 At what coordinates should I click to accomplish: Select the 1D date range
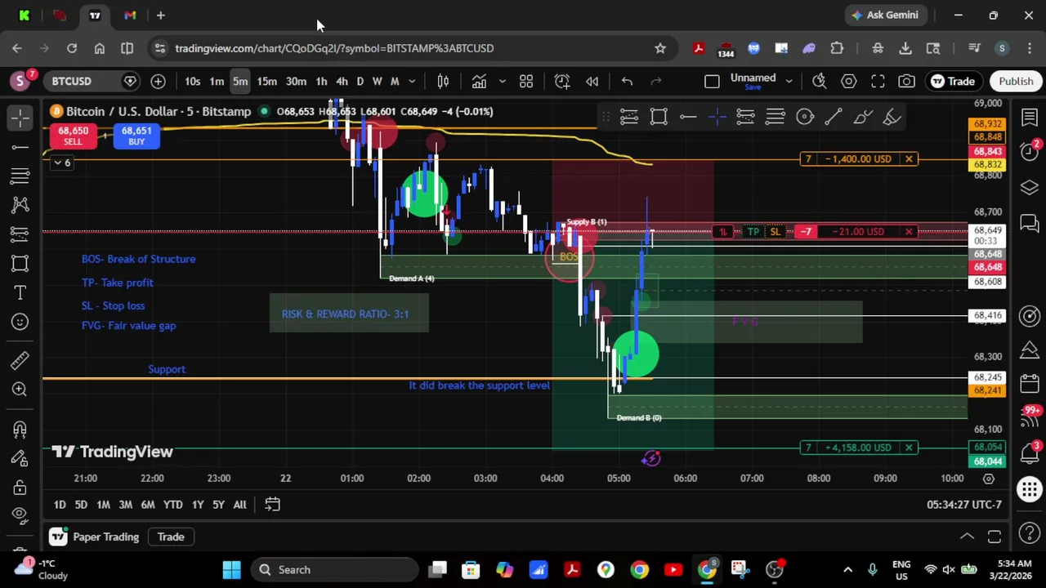point(60,505)
